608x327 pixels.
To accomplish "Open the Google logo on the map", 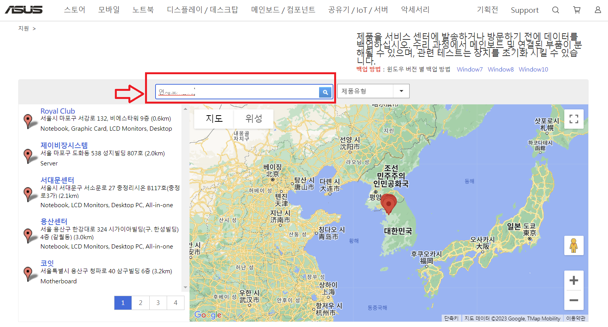I will (208, 315).
